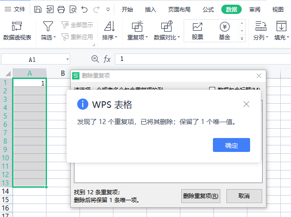Click the formula bar input
The image size is (291, 217).
click(203, 59)
